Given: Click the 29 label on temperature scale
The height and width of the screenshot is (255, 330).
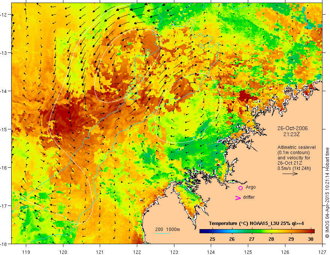Looking at the screenshot, I should (291, 239).
